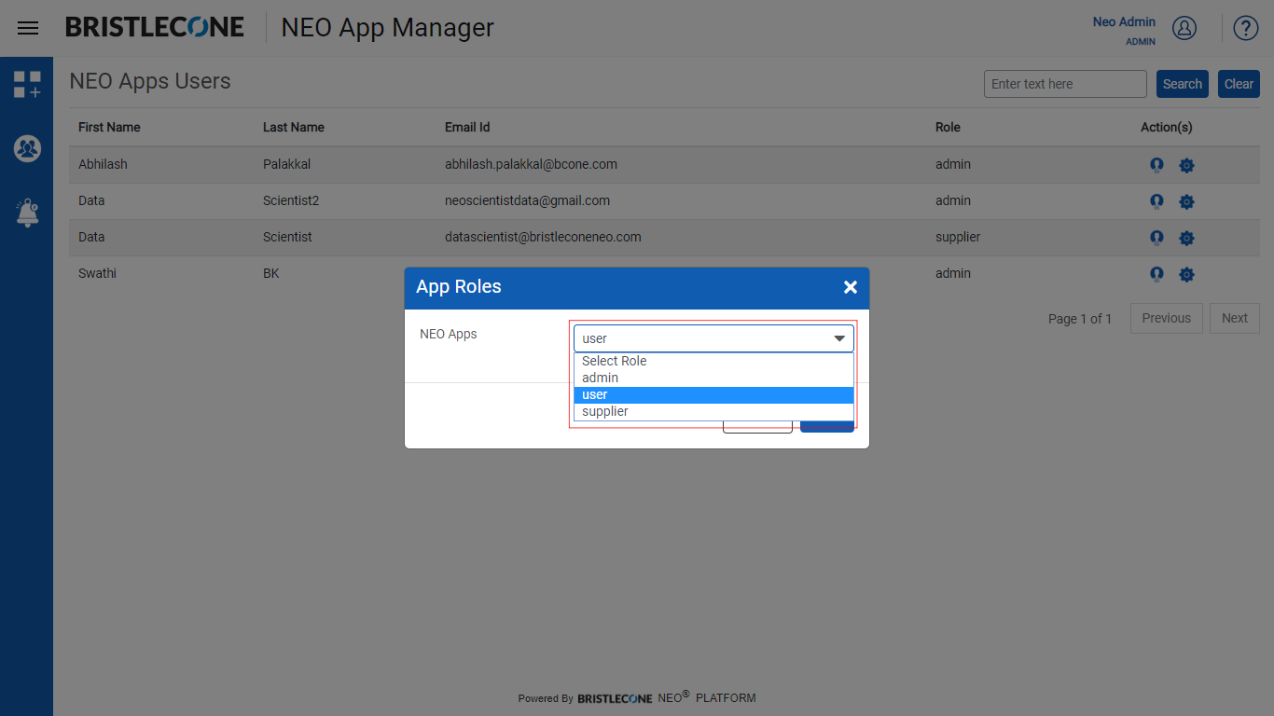The height and width of the screenshot is (716, 1274).
Task: Click the 'Page 1 of 1' indicator
Action: click(1080, 319)
